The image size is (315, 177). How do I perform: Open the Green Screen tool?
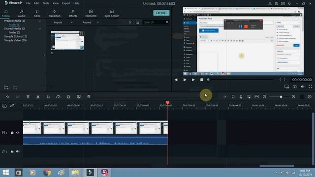79,97
